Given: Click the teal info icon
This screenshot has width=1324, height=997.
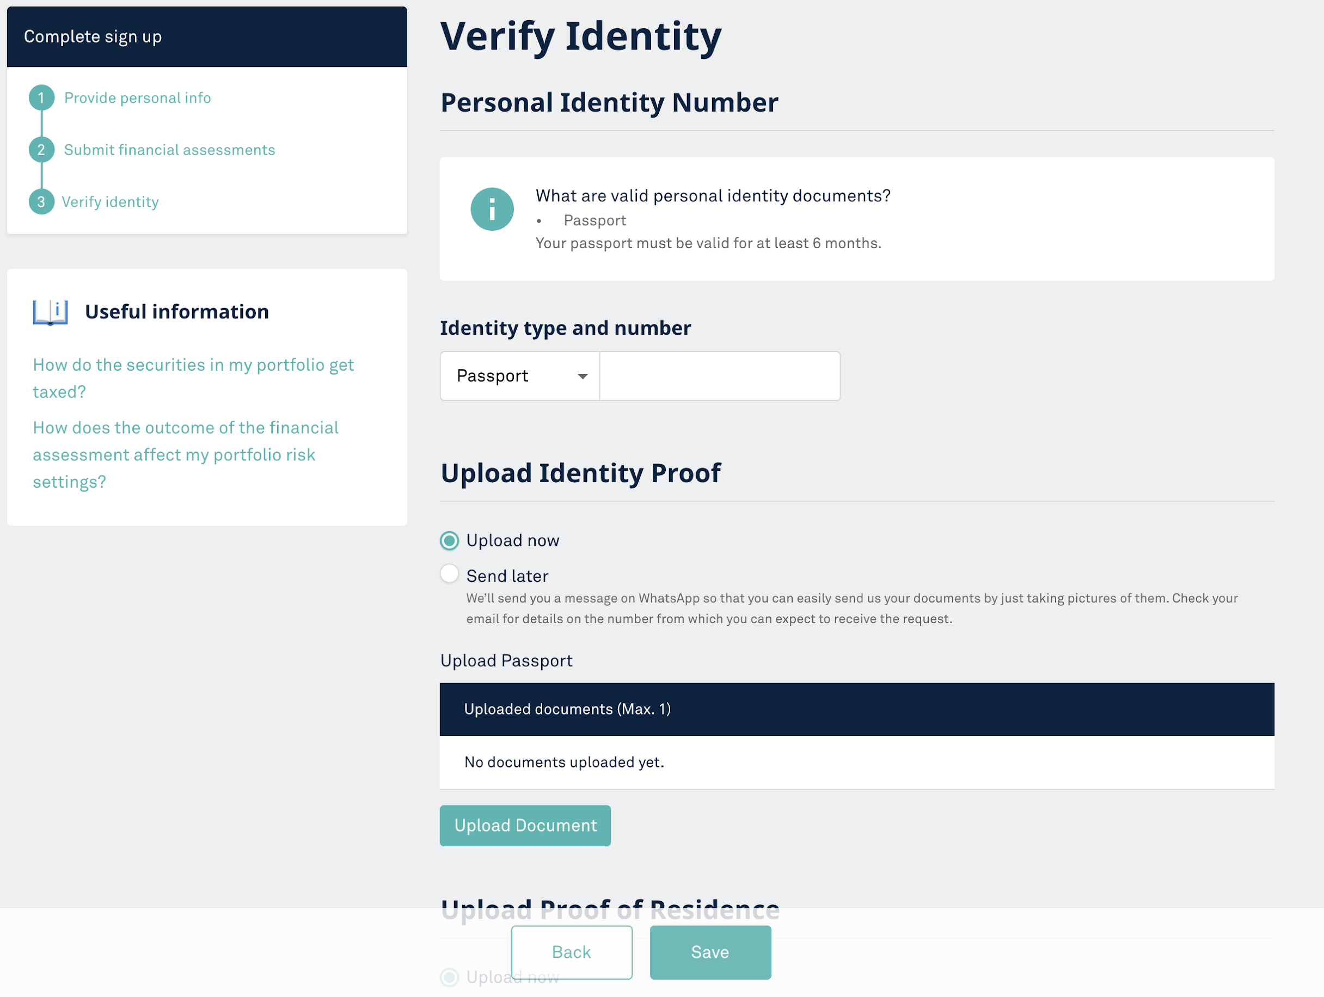Looking at the screenshot, I should point(492,210).
